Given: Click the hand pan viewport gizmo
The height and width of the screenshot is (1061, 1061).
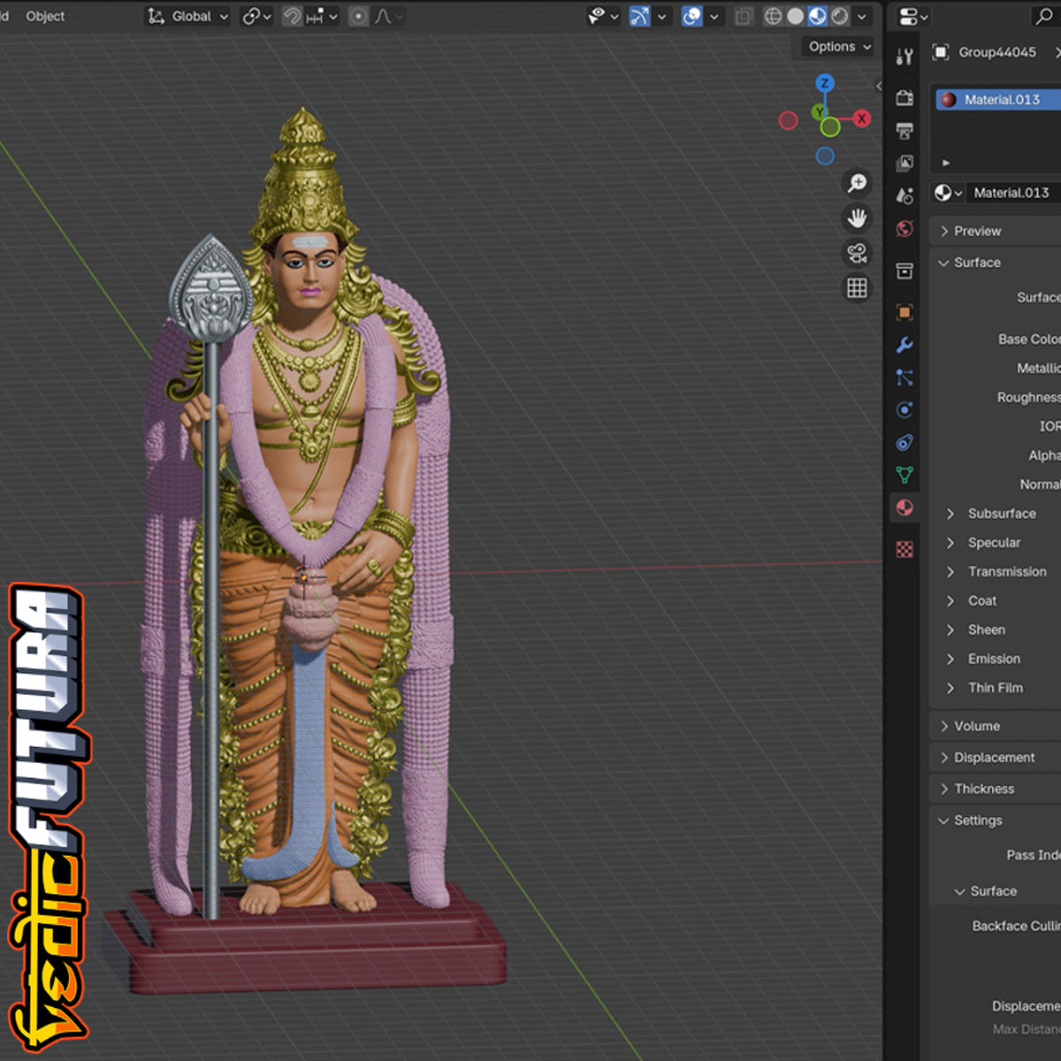Looking at the screenshot, I should tap(856, 218).
